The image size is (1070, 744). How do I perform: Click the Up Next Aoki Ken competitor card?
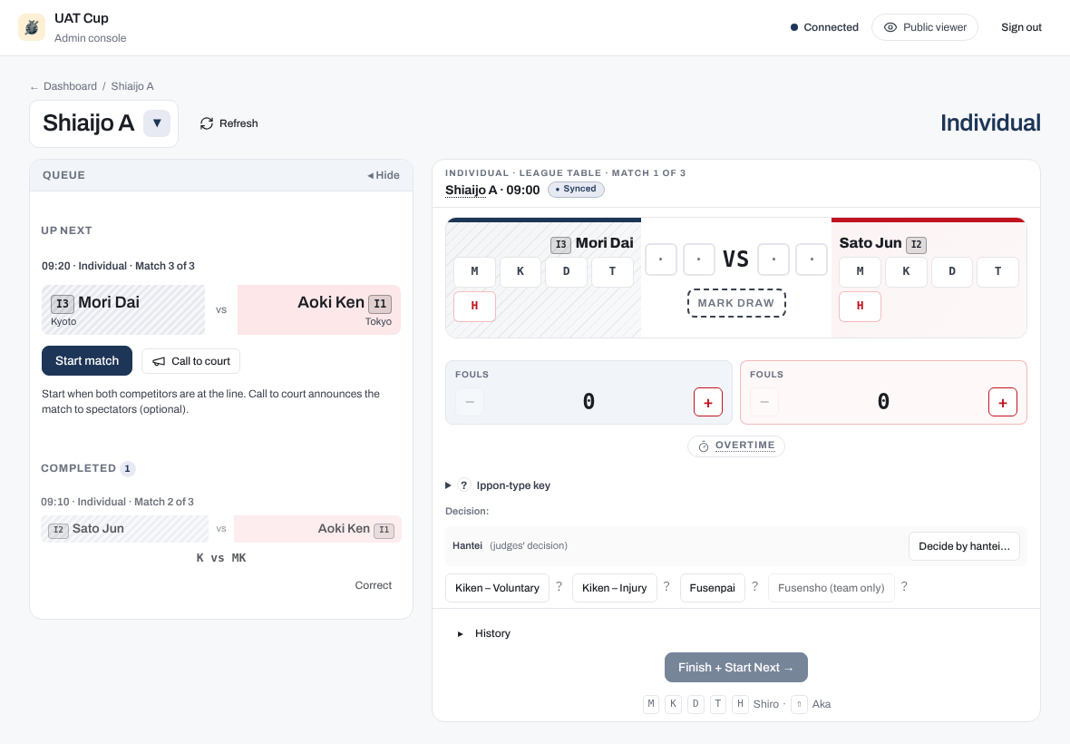coord(318,310)
